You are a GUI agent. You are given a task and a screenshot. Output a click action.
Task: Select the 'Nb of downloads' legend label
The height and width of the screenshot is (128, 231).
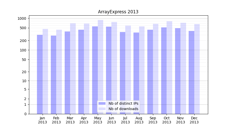click(123, 109)
